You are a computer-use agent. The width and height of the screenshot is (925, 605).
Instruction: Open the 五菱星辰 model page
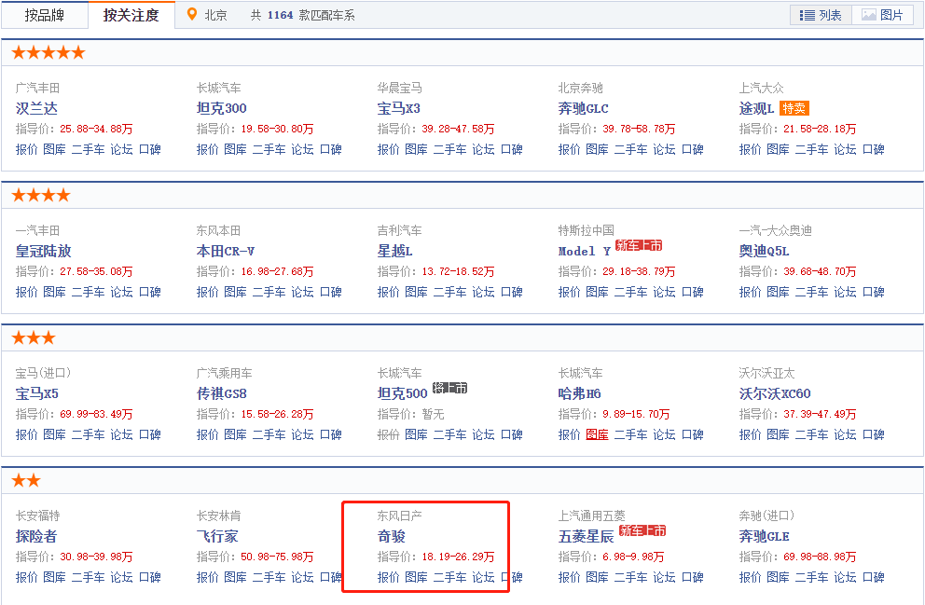point(586,537)
